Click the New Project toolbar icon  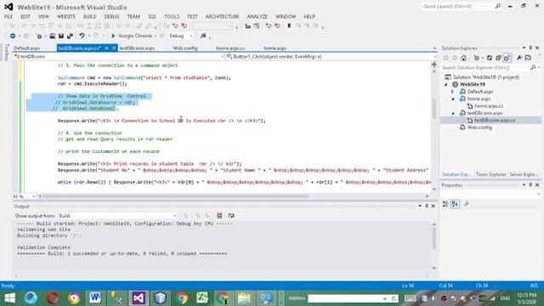(39, 36)
